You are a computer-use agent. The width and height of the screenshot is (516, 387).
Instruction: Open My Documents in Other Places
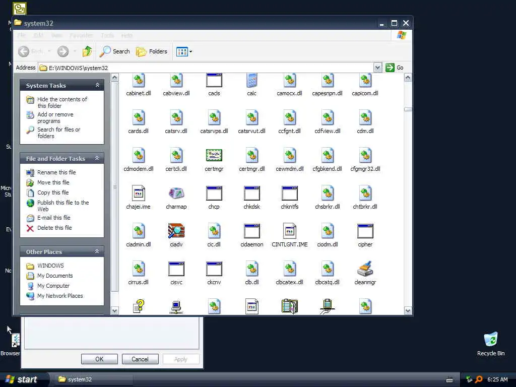click(55, 276)
